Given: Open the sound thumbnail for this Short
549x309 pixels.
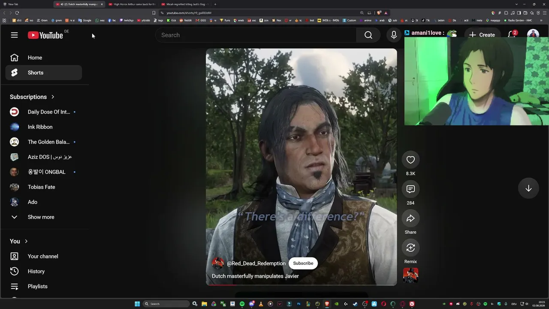Looking at the screenshot, I should click(x=410, y=276).
